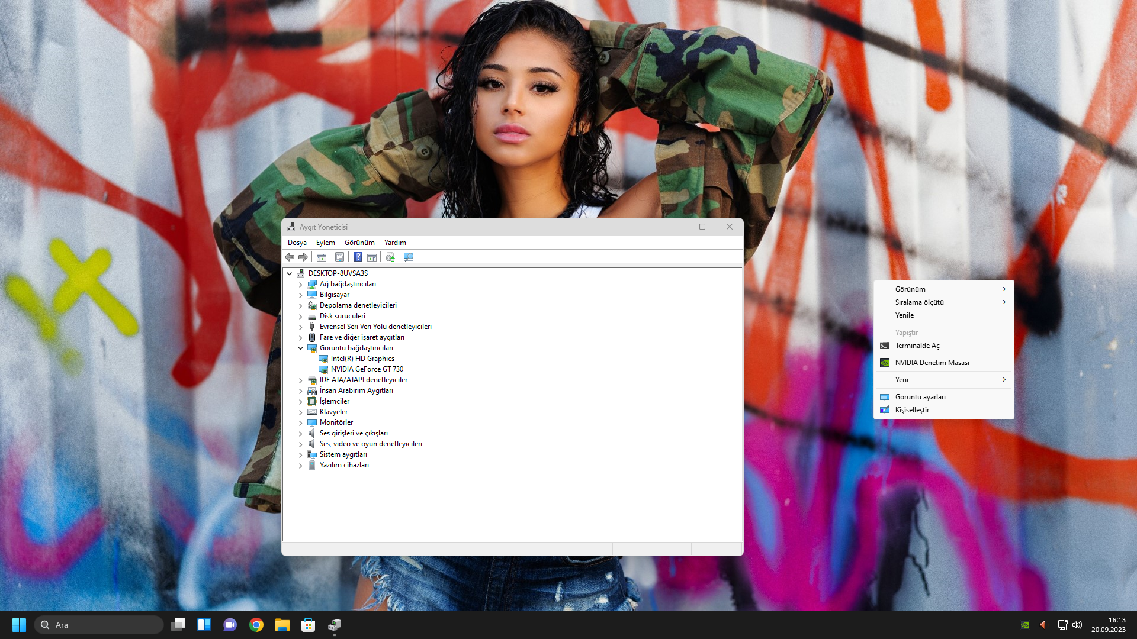Click the show/hide action pane icon
This screenshot has height=639, width=1137.
(x=372, y=257)
